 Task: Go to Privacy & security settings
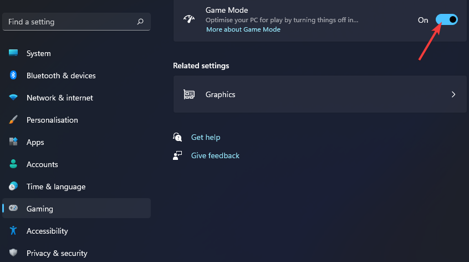[77, 253]
